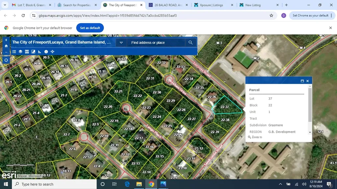The image size is (337, 189).
Task: Expand the search source dropdown arrow
Action: point(121,42)
